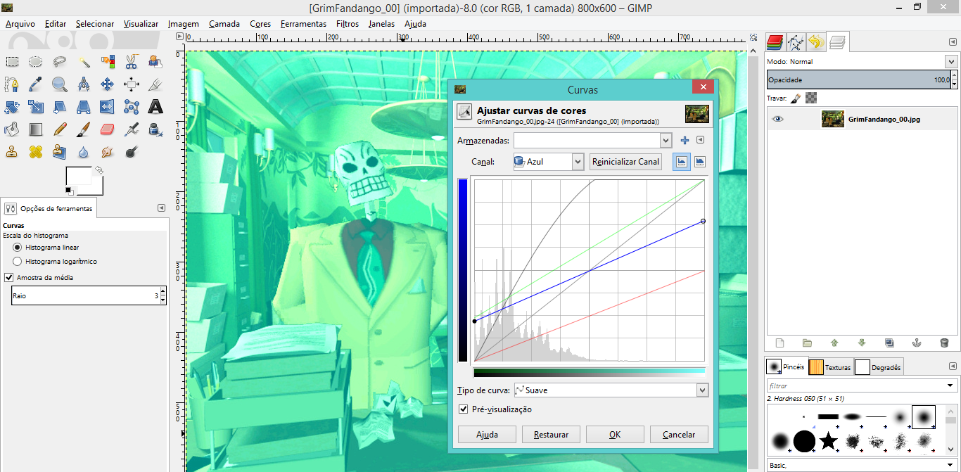This screenshot has width=961, height=472.
Task: Hide the GrimFandango_00.jpg layer via eye icon
Action: (777, 120)
